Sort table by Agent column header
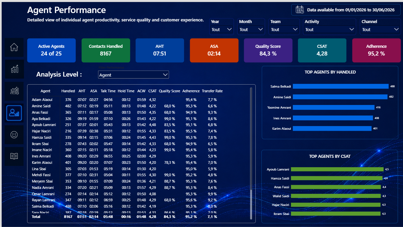 (46, 91)
